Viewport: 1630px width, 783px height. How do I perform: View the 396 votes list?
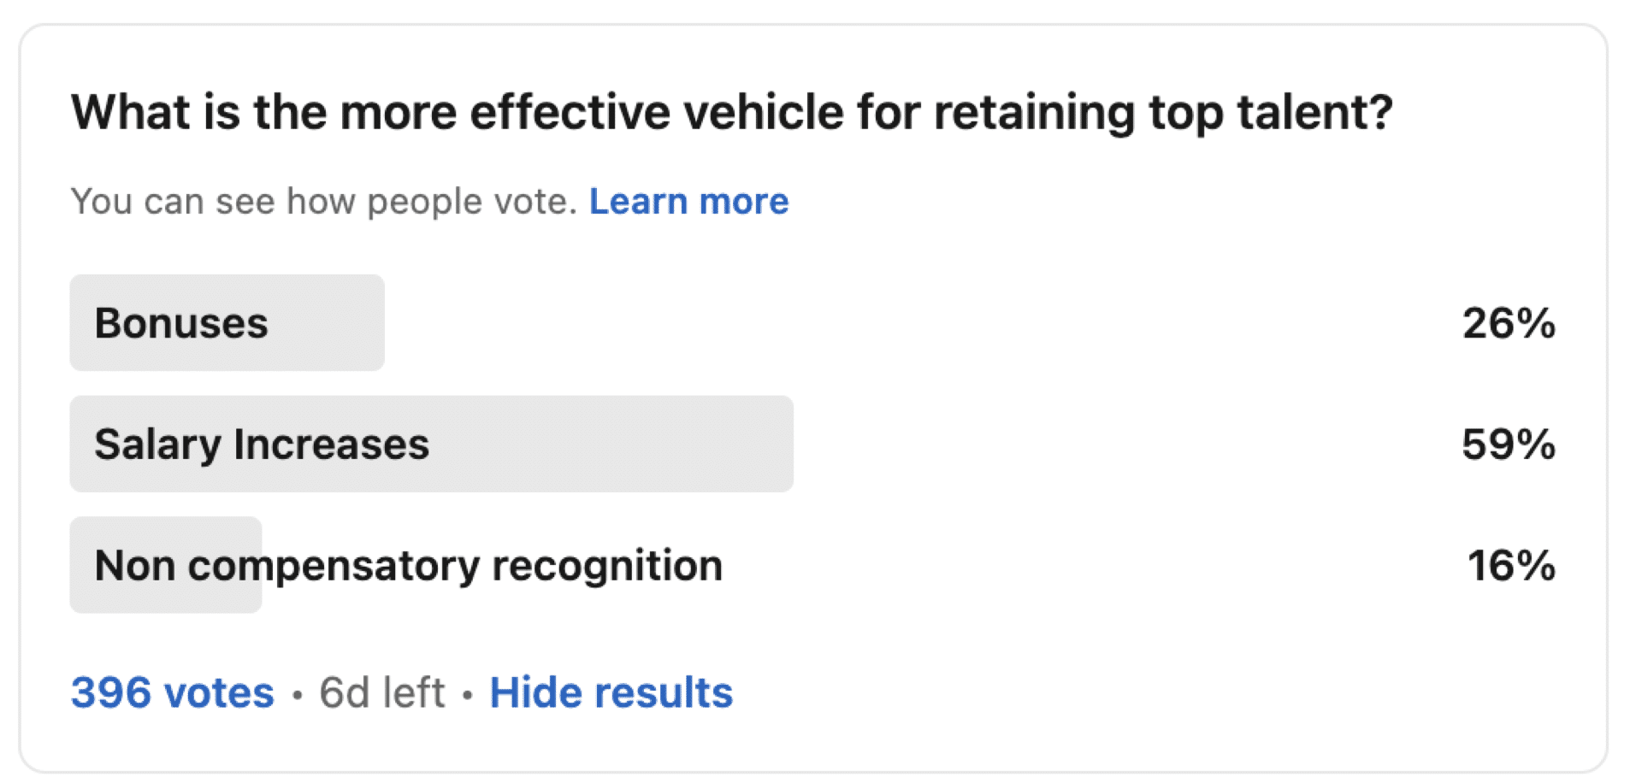(x=172, y=692)
